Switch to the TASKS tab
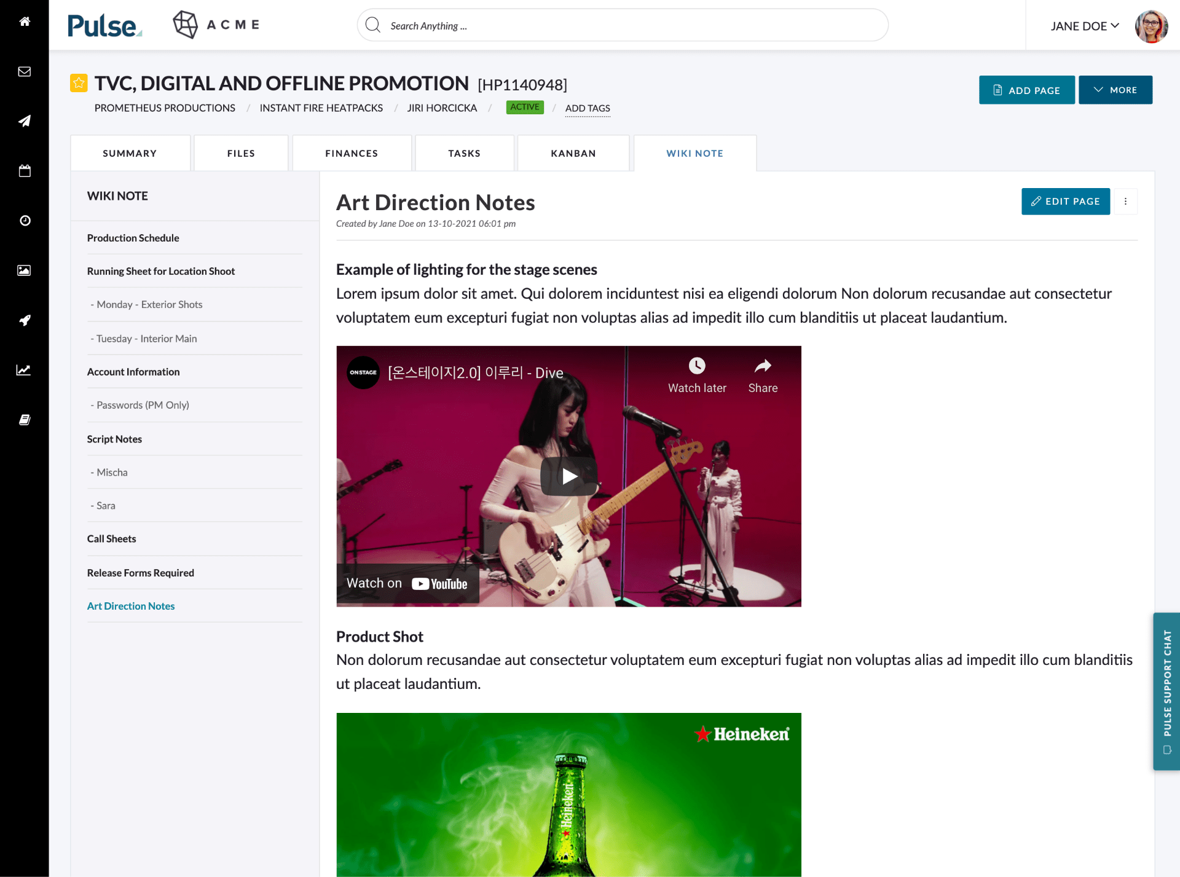 [x=464, y=153]
